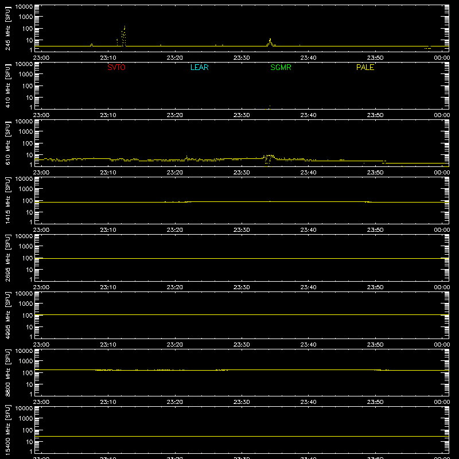
Task: Click 23:50 time label below 610 MHz panel
Action: pyautogui.click(x=375, y=173)
